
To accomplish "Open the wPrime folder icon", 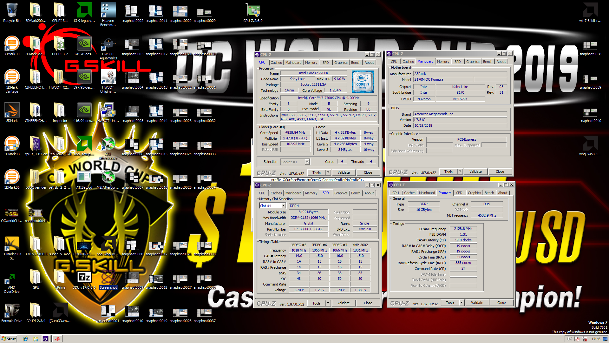I will point(60,280).
